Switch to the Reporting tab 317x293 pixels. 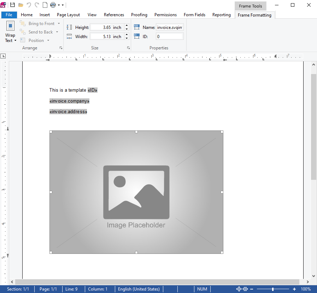pos(222,15)
